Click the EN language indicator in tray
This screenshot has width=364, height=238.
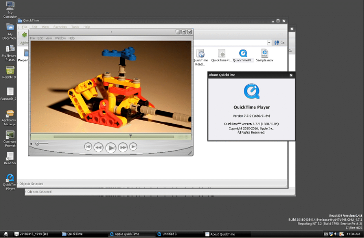[x=326, y=234]
